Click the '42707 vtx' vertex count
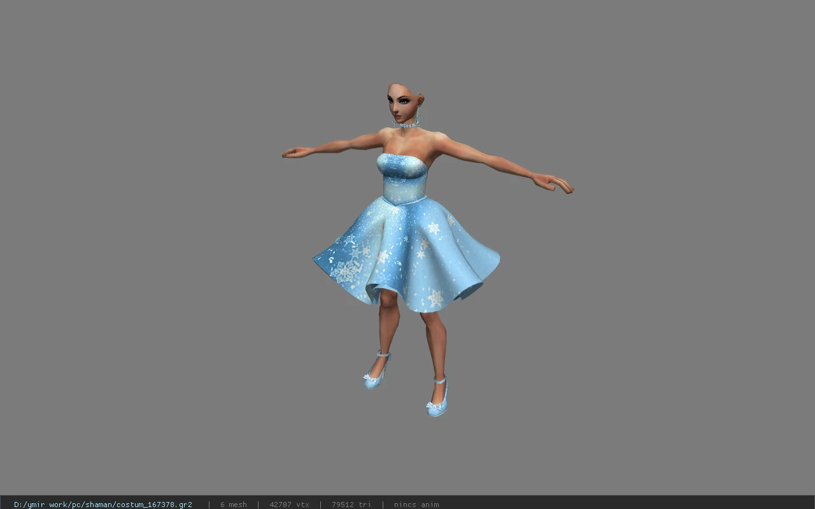815x509 pixels. click(289, 505)
